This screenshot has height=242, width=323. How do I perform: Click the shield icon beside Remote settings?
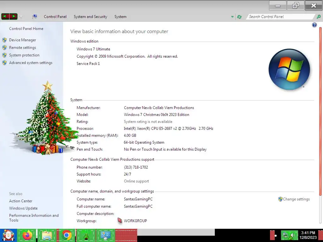click(4, 48)
